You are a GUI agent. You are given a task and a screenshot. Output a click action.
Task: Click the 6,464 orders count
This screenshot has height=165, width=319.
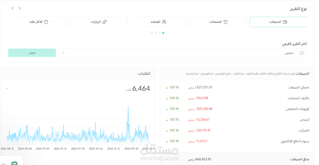coord(141,89)
